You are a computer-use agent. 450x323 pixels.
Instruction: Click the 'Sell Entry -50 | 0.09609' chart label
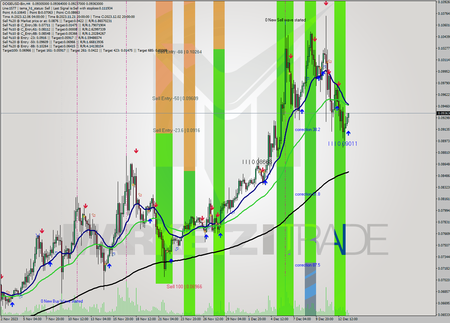(175, 98)
